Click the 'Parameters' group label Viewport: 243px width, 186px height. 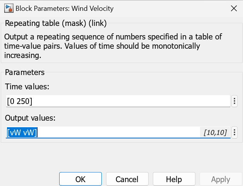(25, 72)
